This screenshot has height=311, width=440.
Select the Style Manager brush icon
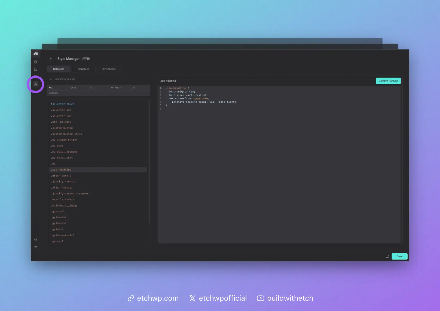(36, 84)
